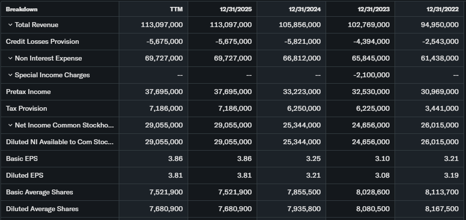Click the Diluted Average Shares label
Image resolution: width=466 pixels, height=220 pixels.
tap(42, 209)
